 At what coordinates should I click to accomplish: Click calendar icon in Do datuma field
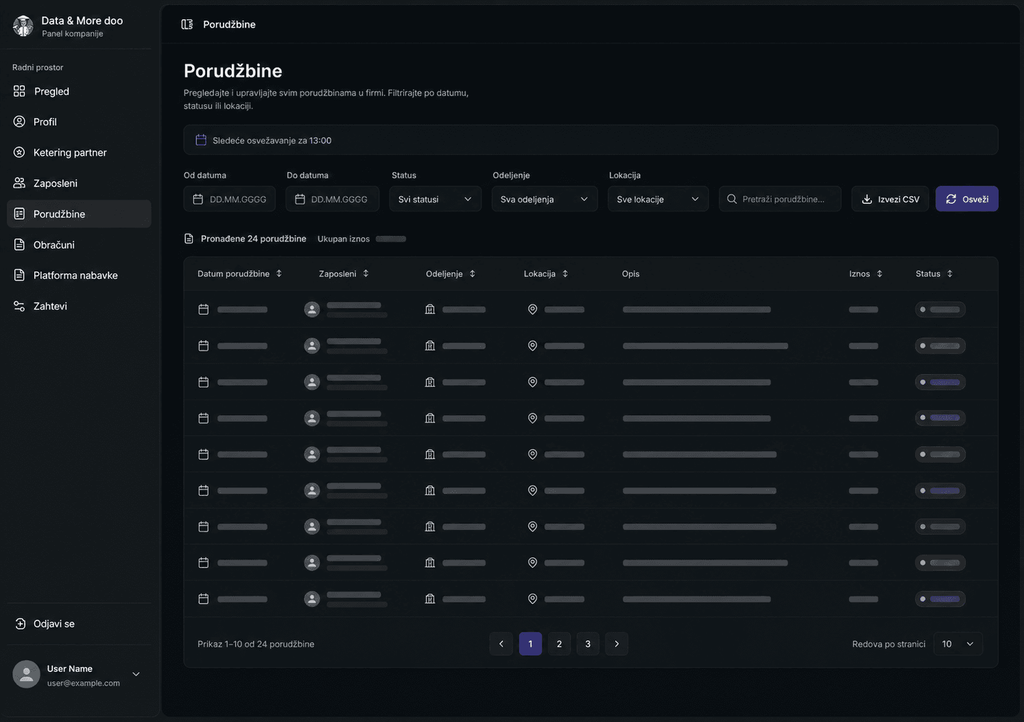click(x=300, y=199)
